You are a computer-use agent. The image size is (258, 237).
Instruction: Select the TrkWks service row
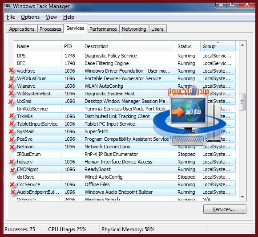tap(125, 116)
